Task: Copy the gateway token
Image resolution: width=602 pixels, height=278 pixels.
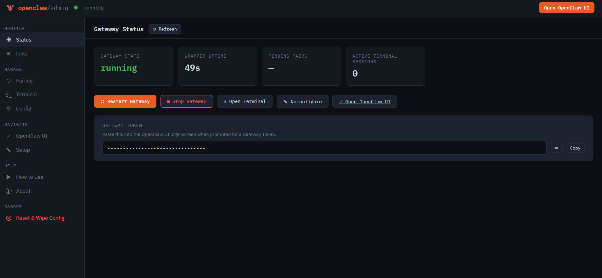Action: (575, 148)
